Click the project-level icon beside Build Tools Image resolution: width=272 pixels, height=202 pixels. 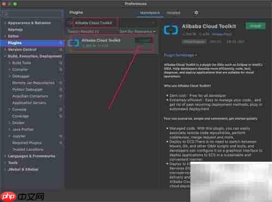point(60,63)
